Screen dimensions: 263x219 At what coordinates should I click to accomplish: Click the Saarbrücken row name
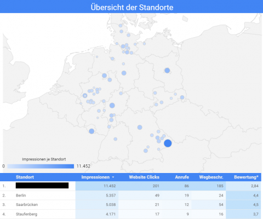point(27,205)
